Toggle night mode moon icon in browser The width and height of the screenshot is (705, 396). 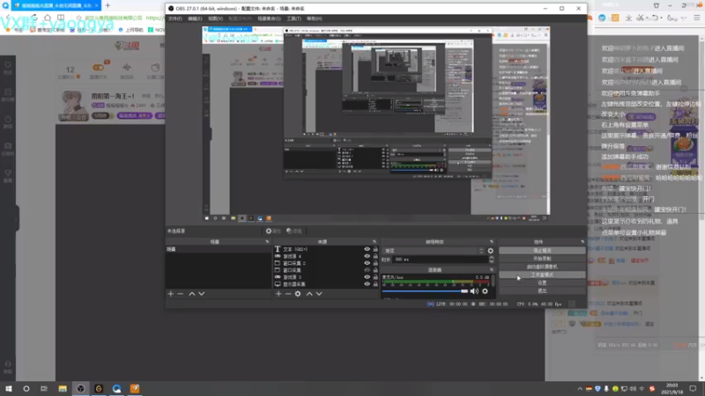pos(670,18)
